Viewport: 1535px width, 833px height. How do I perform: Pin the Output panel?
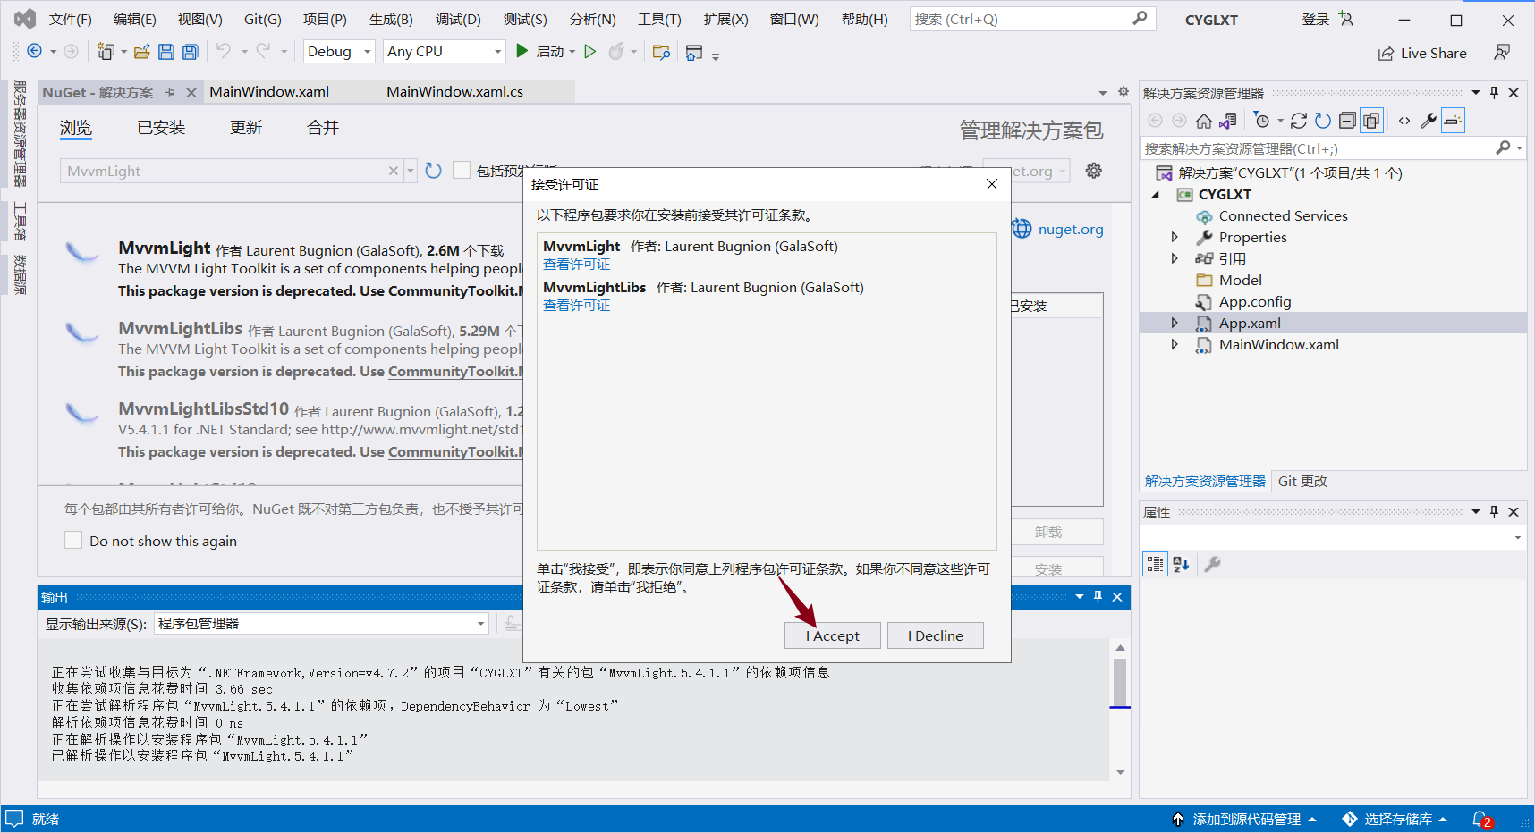click(x=1098, y=597)
